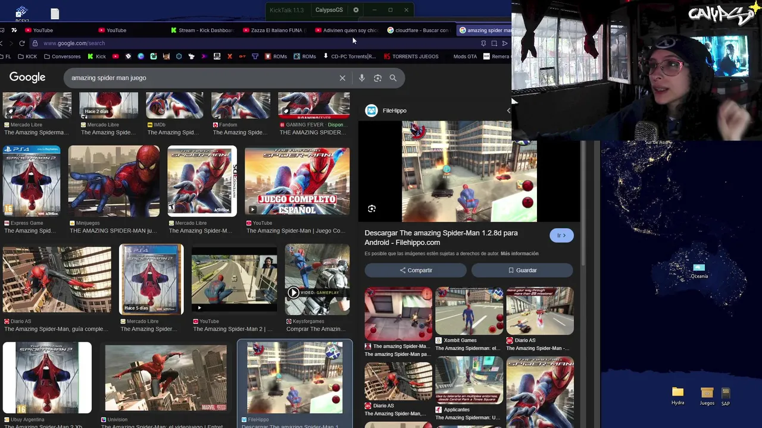
Task: Open The Amazing Spider-Man 2 YouTube result
Action: click(234, 279)
